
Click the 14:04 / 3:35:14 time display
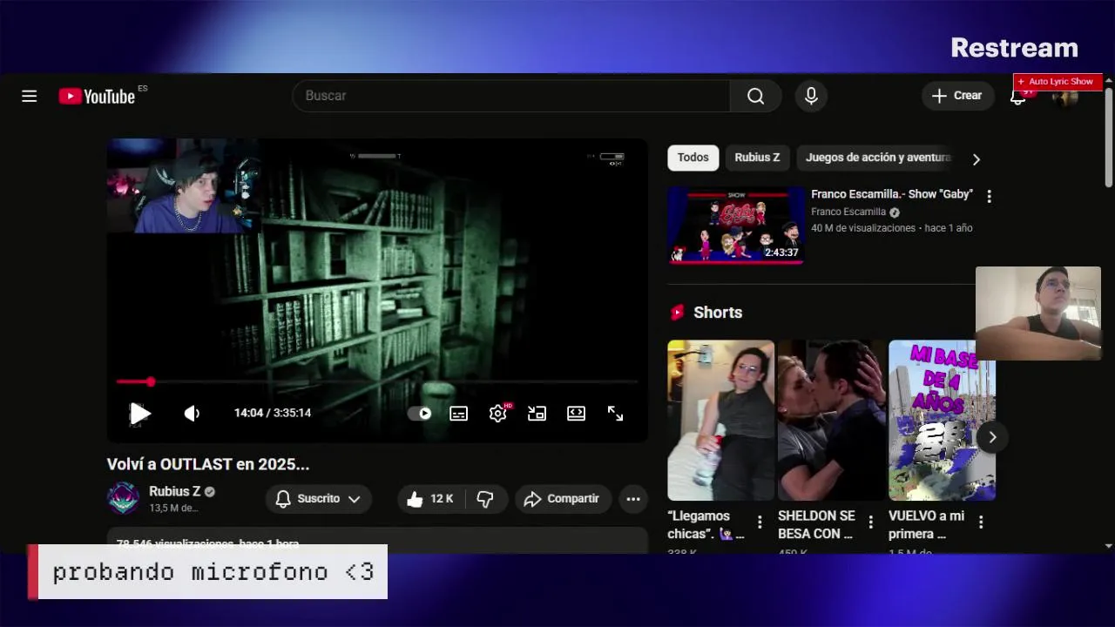(273, 413)
